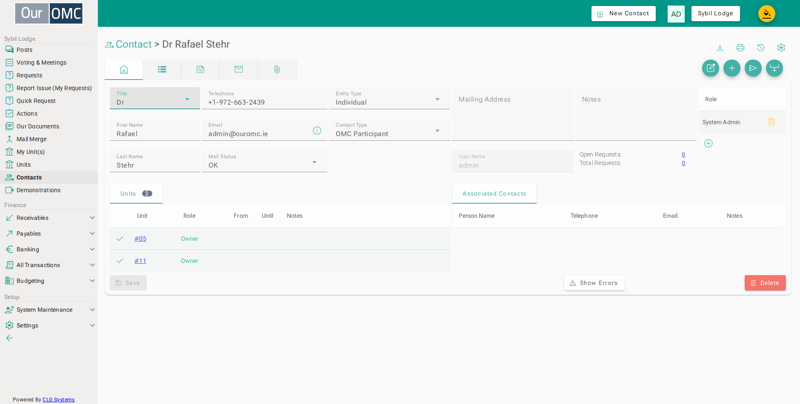Screen dimensions: 800x404
Task: Click the round edit pencil button
Action: tap(711, 68)
